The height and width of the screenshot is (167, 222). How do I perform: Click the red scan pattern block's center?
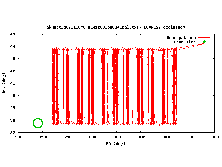pyautogui.click(x=114, y=86)
